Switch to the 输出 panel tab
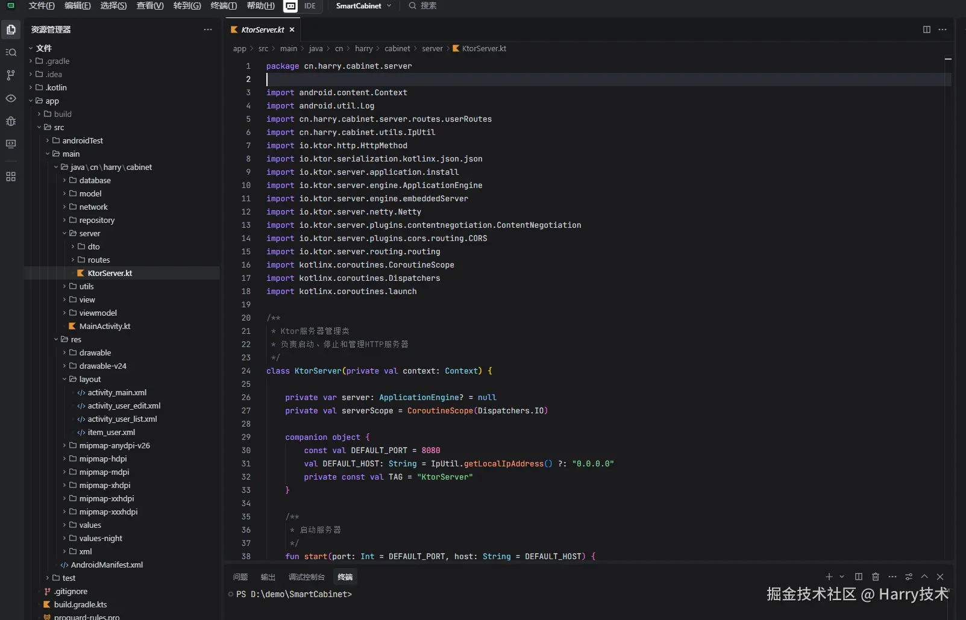The width and height of the screenshot is (966, 620). click(268, 577)
